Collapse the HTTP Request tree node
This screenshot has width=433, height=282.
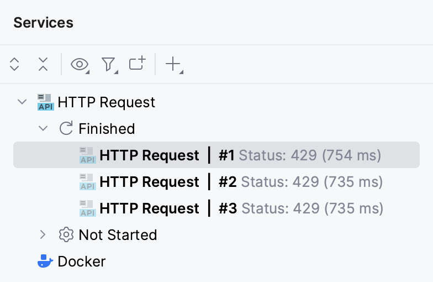click(x=22, y=102)
